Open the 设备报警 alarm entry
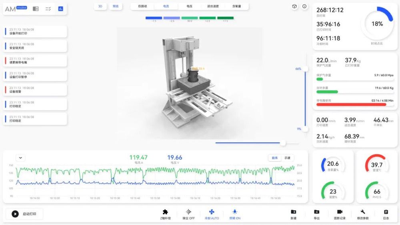Viewport: 400px width, 225px height. [x=35, y=90]
